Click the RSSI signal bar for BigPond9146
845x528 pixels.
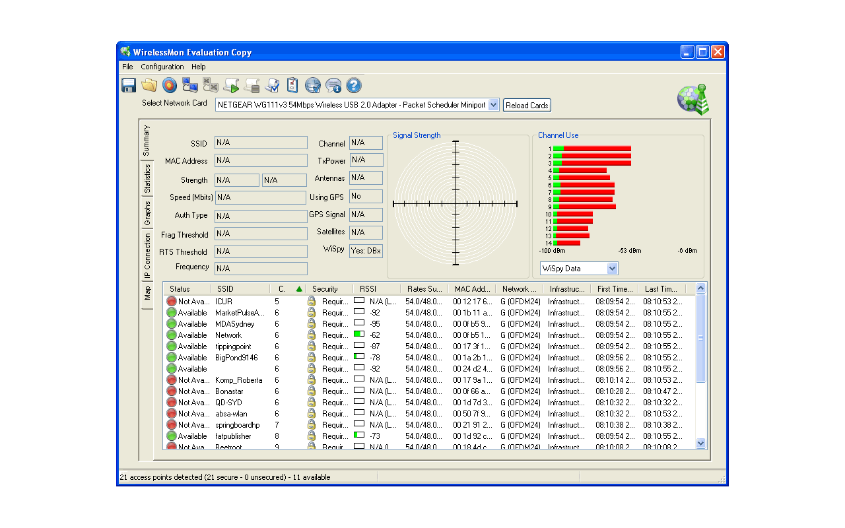pos(359,356)
